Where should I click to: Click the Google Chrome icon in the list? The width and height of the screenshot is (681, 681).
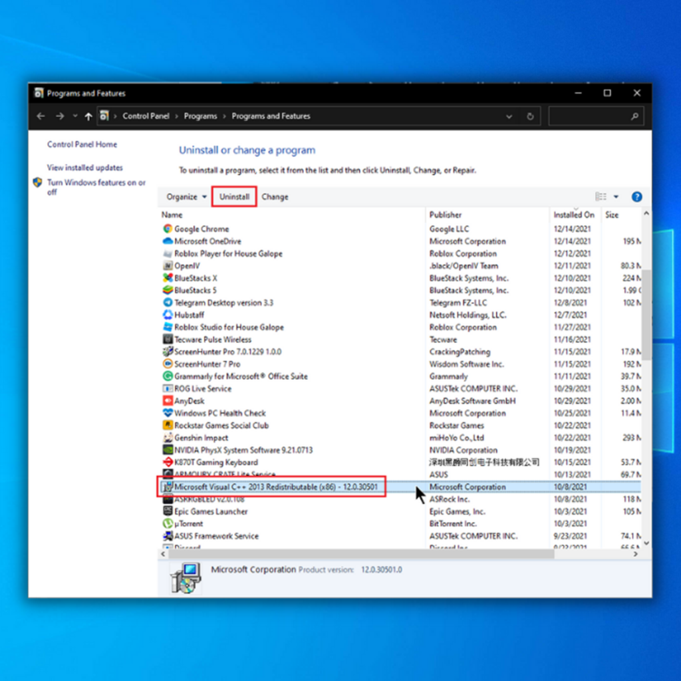168,229
